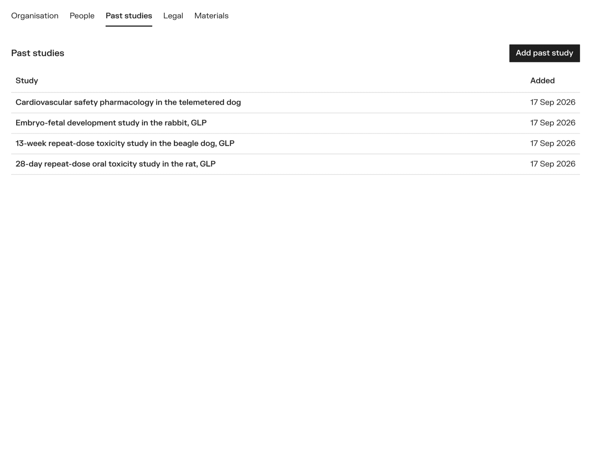
Task: Select 28-day repeat-dose oral toxicity rat study
Action: pyautogui.click(x=115, y=164)
